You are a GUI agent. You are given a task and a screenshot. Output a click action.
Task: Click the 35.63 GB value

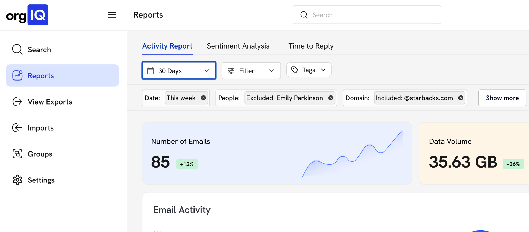click(x=463, y=162)
